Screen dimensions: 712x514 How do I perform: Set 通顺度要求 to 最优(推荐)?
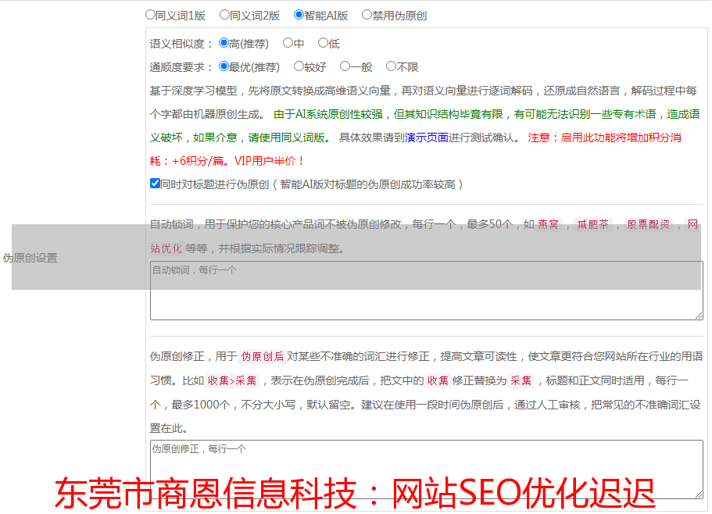(x=224, y=66)
